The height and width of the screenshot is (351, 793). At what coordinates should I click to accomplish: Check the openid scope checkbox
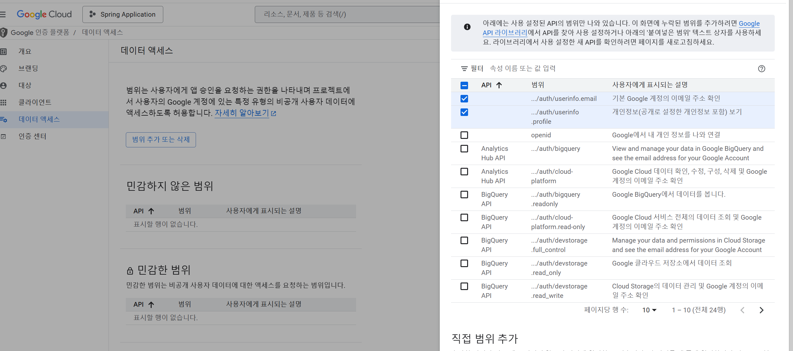(464, 135)
